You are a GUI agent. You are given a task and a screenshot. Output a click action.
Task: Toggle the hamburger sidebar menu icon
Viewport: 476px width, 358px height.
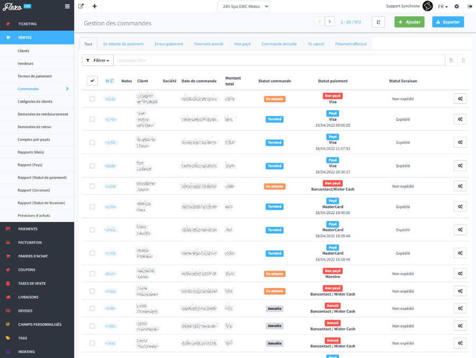pos(67,6)
